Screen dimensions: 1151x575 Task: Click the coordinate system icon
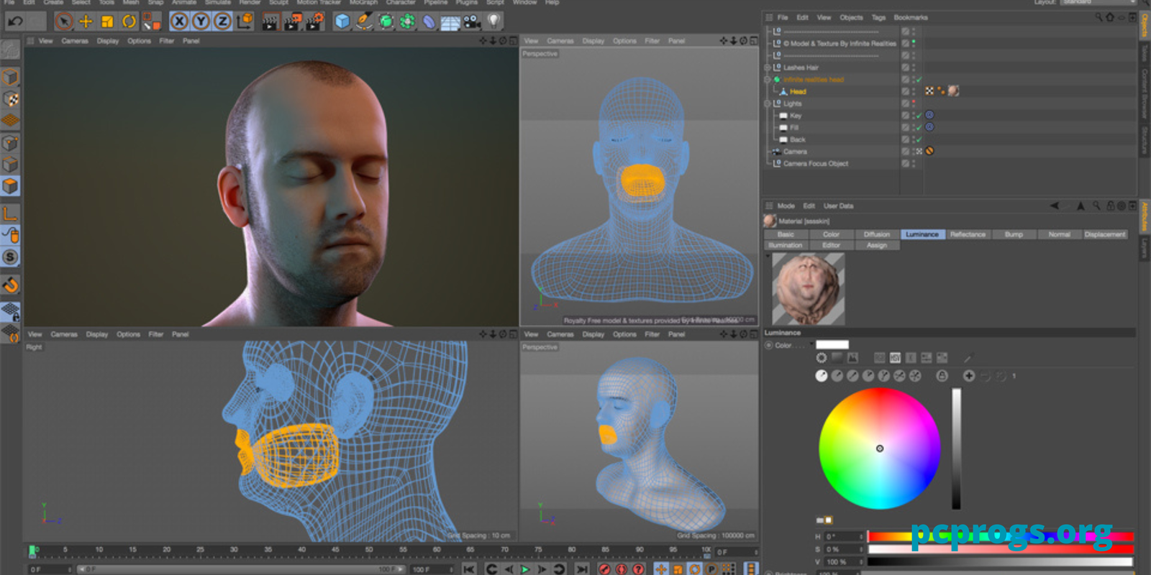point(245,22)
